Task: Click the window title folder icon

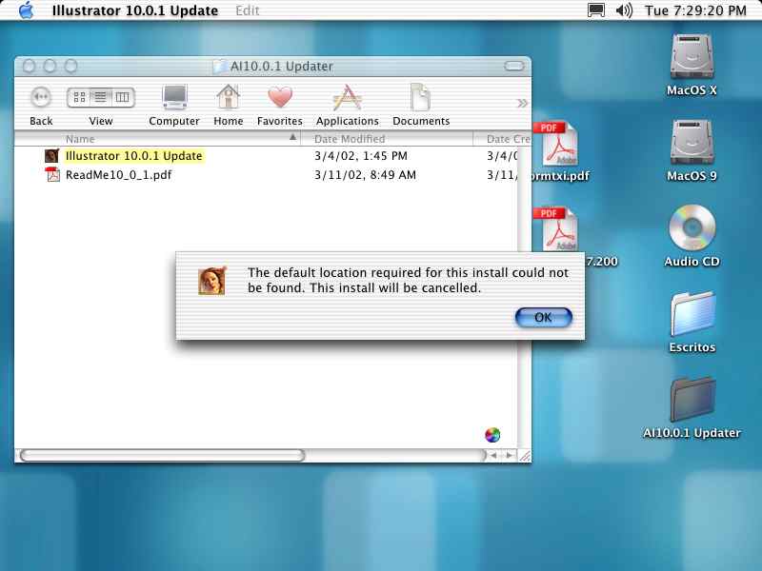Action: 220,66
